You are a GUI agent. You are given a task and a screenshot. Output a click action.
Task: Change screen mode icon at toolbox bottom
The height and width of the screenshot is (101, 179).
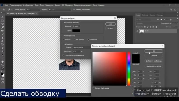3,82
